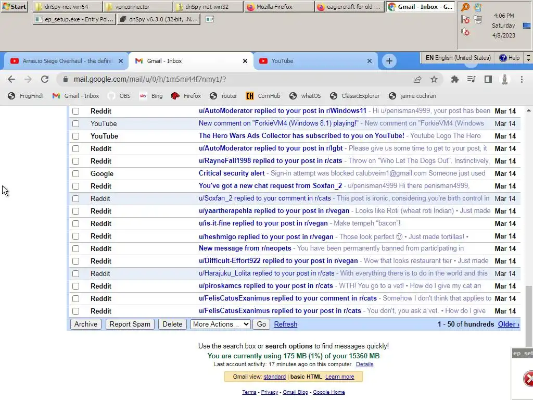Screen dimensions: 533x400
Task: Check the Critical security alert email checkbox
Action: pos(76,174)
